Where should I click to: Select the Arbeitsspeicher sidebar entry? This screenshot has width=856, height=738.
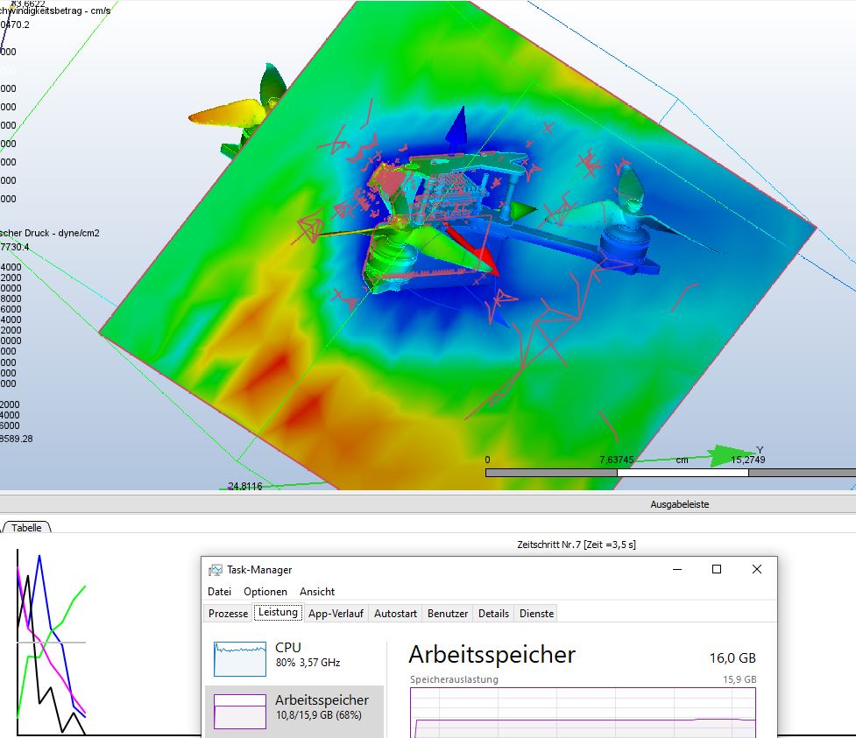click(x=294, y=711)
